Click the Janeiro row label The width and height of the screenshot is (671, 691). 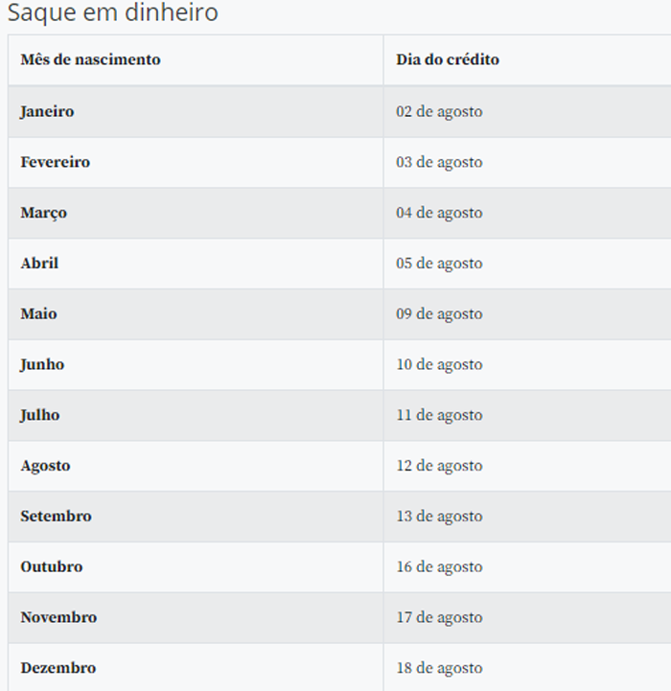pos(47,111)
